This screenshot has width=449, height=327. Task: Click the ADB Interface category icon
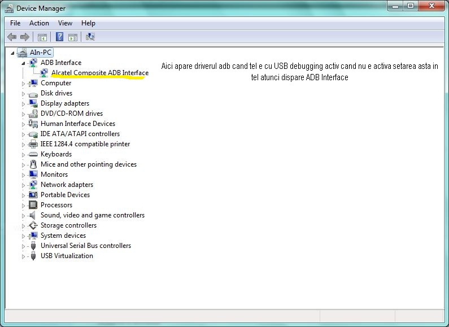coord(33,63)
